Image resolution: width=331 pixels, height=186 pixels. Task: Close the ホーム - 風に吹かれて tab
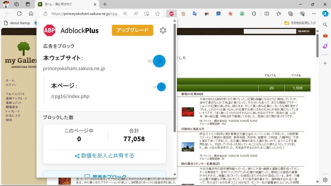95,4
